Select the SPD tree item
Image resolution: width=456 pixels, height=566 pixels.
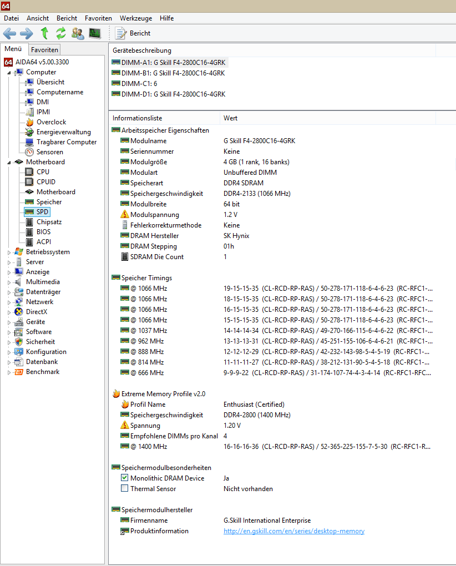(37, 212)
